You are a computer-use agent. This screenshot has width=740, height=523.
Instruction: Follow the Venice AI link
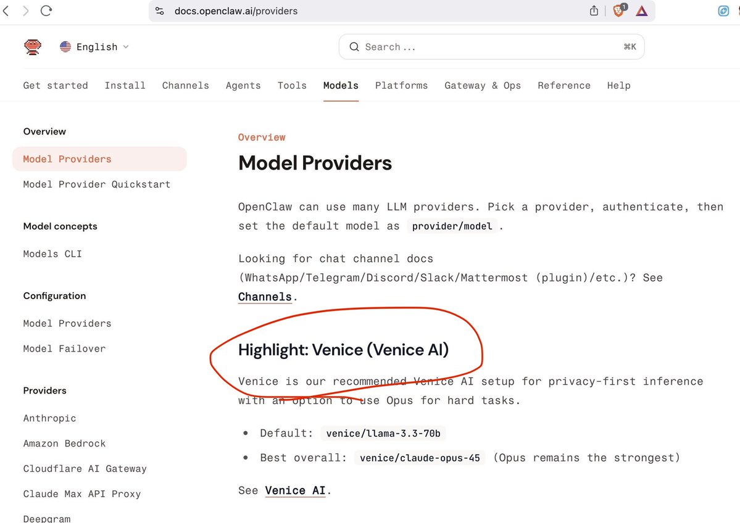(295, 491)
